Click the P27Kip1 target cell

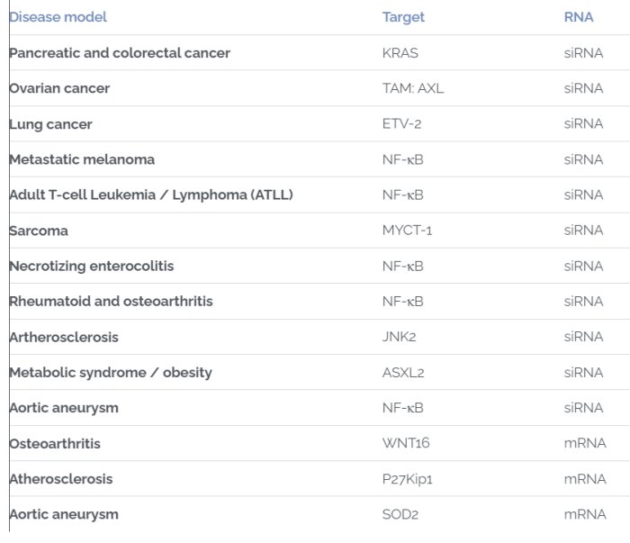click(x=408, y=479)
